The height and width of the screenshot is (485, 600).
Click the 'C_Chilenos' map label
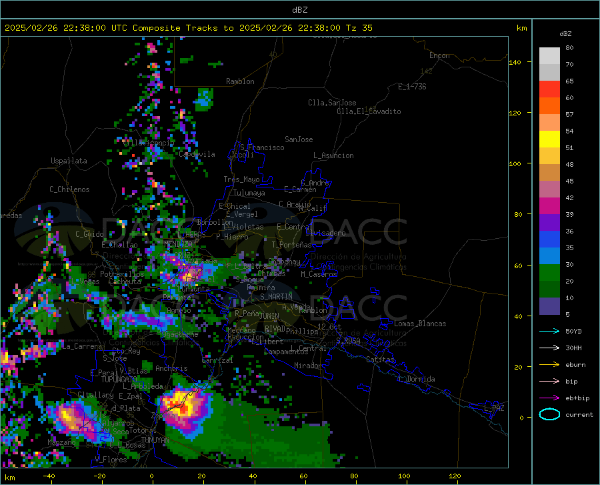coord(69,189)
